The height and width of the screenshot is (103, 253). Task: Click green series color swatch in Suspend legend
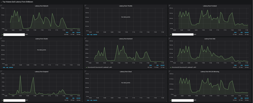2,100
